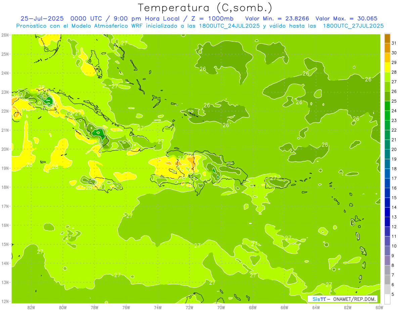Image resolution: width=403 pixels, height=312 pixels.
Task: Click legend scale value 23
Action: (x=394, y=120)
